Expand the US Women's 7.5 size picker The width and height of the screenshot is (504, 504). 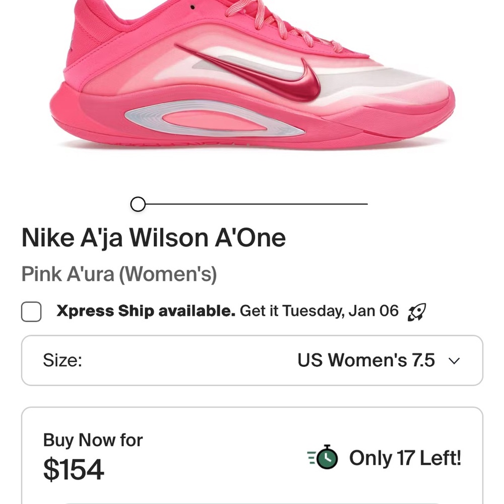(366, 360)
